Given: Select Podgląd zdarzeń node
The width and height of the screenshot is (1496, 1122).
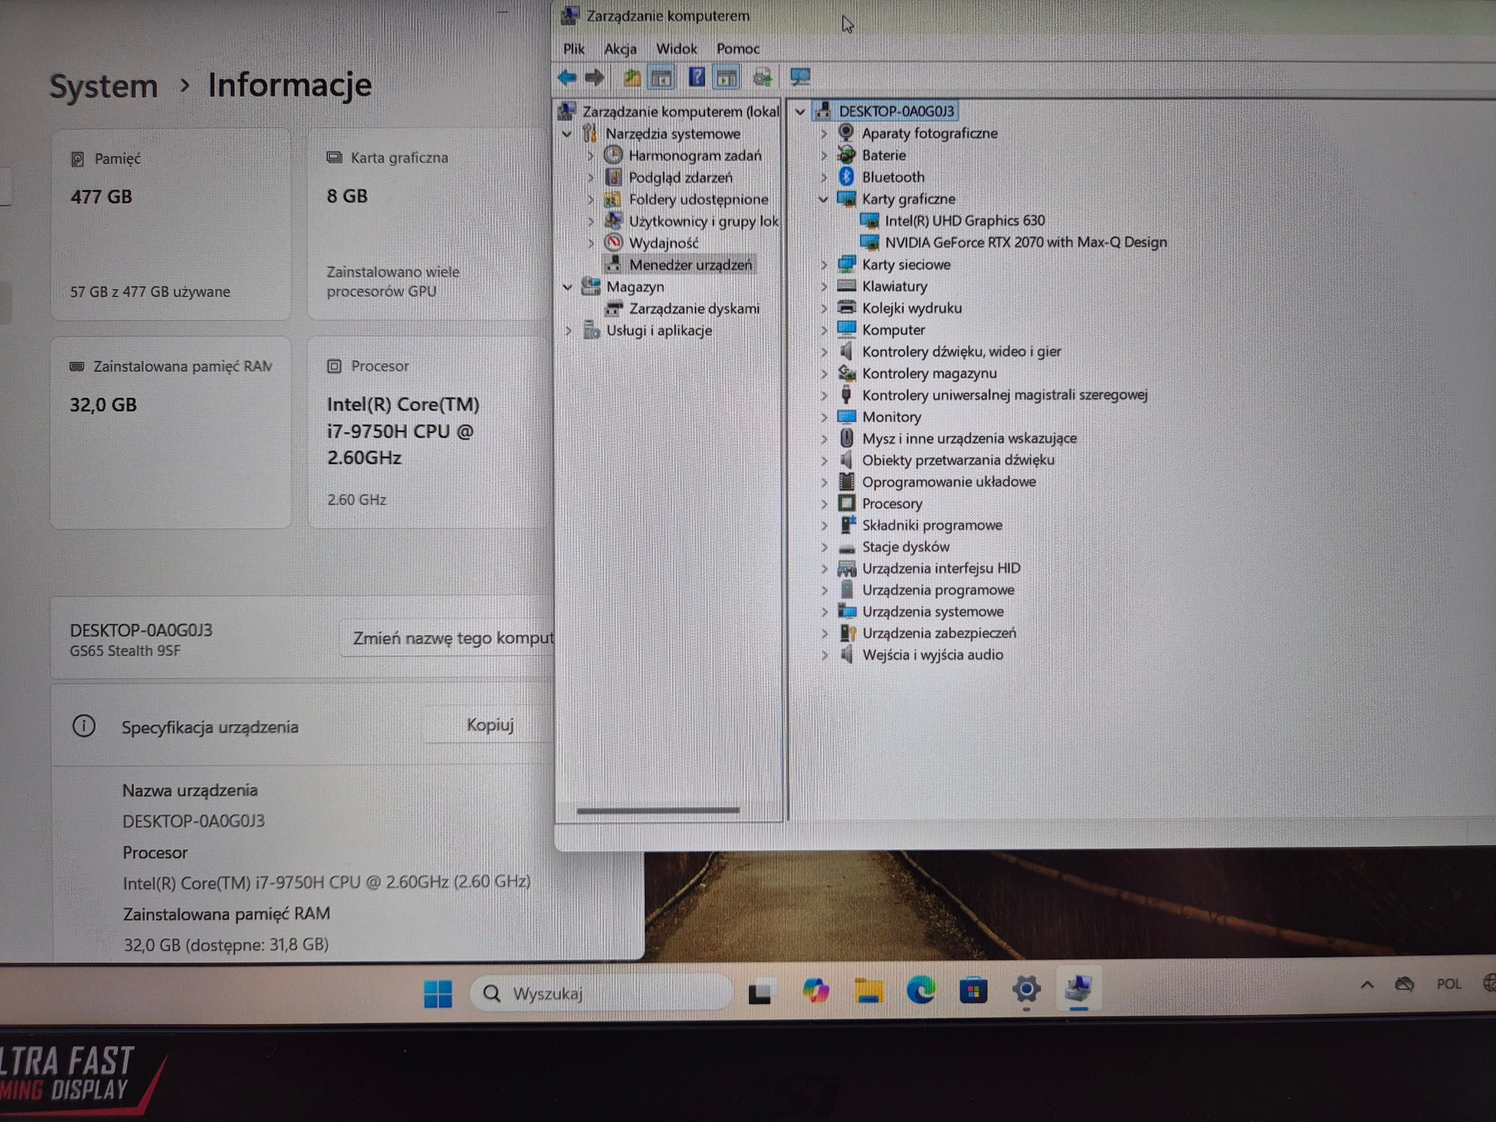Looking at the screenshot, I should pyautogui.click(x=680, y=178).
